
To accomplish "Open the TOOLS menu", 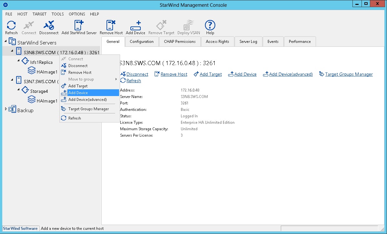I will pos(58,14).
